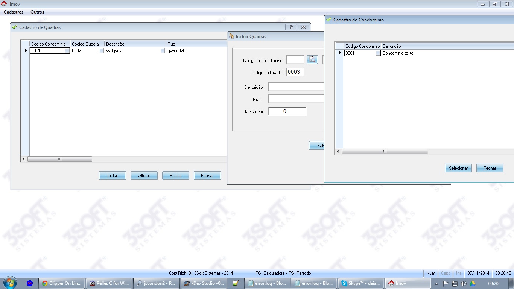The image size is (514, 289).
Task: Click left scroll arrow in Cadastro do Condominio grid
Action: tap(338, 152)
